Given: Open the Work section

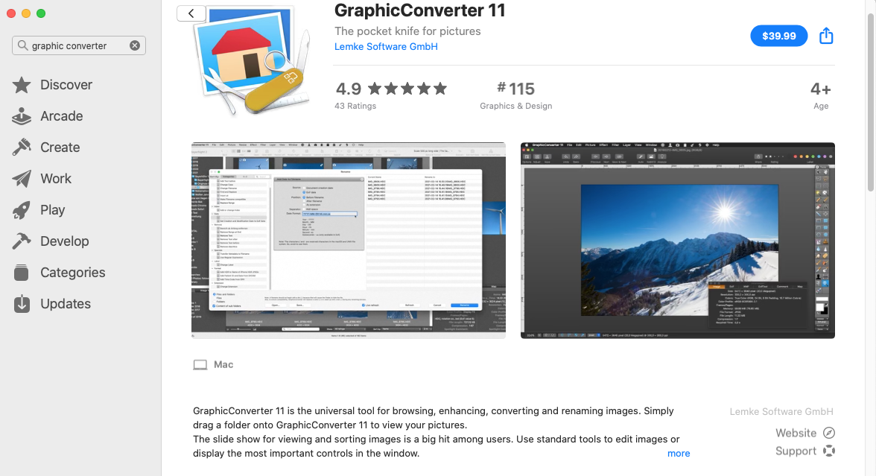Looking at the screenshot, I should click(56, 179).
